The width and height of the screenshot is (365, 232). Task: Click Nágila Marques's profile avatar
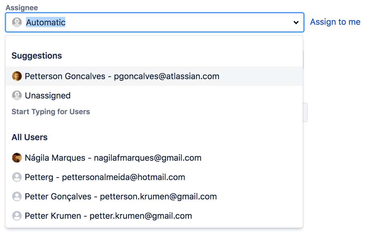(x=17, y=157)
